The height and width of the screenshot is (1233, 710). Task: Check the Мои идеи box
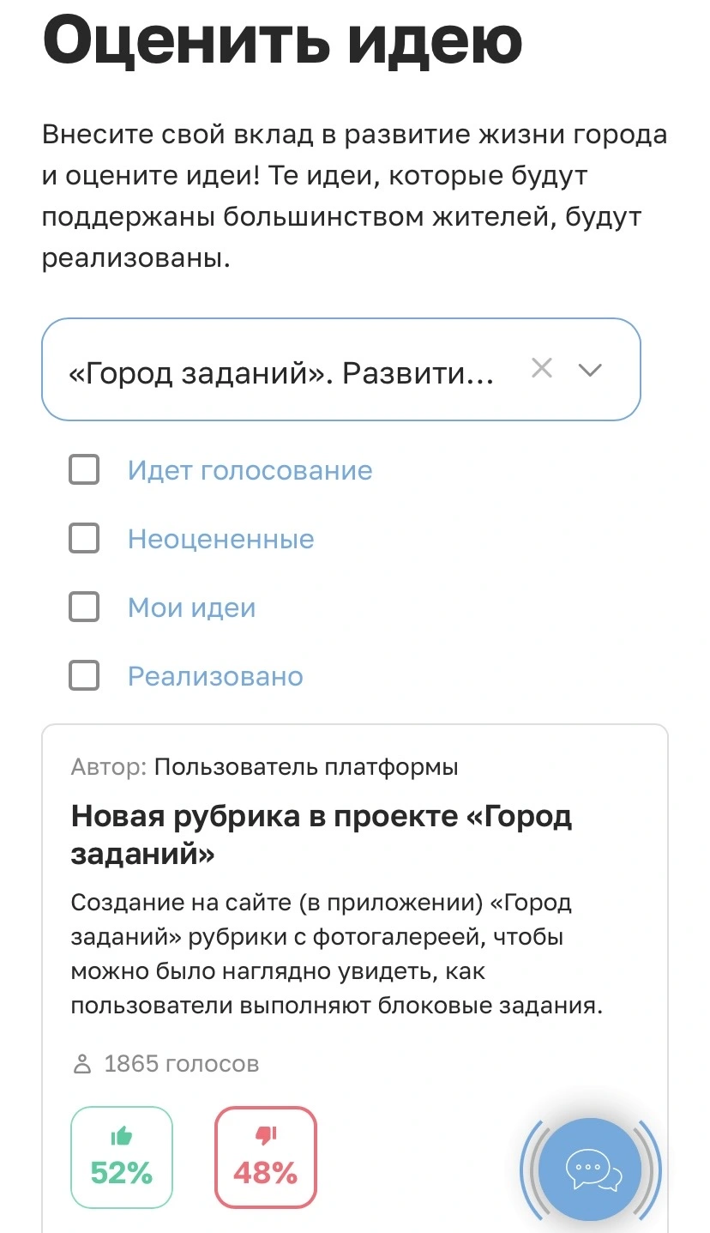coord(84,607)
